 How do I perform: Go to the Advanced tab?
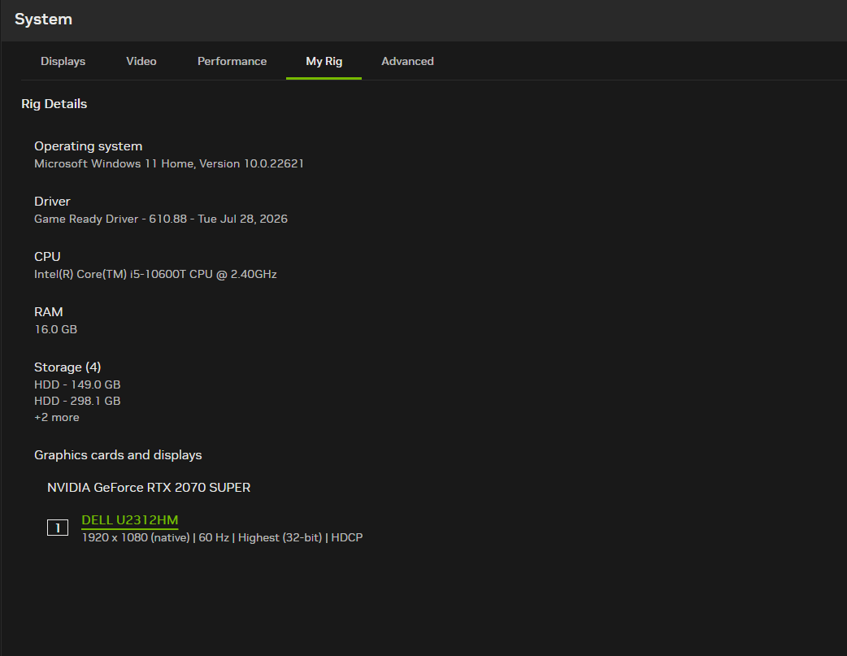pyautogui.click(x=408, y=62)
